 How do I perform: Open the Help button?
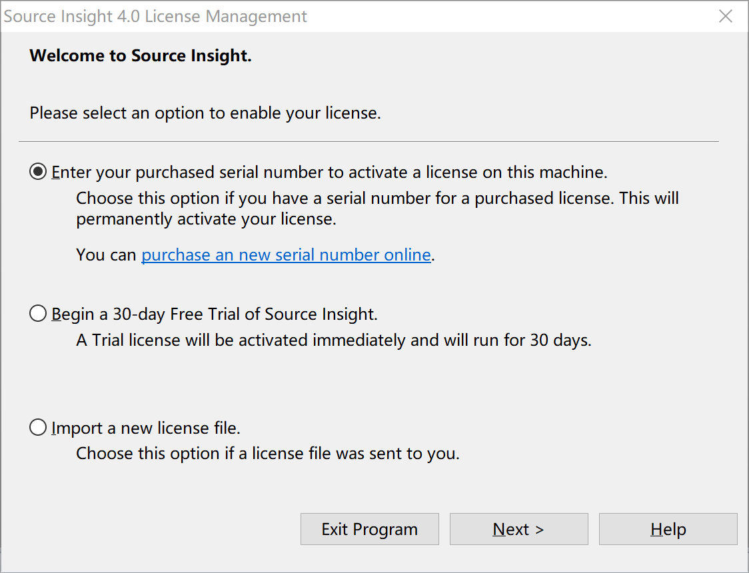[x=668, y=529]
